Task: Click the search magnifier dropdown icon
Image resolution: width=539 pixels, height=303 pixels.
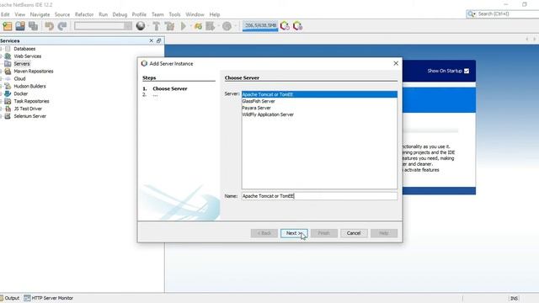Action: click(x=472, y=13)
